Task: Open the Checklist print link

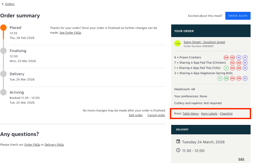Action: click(226, 114)
